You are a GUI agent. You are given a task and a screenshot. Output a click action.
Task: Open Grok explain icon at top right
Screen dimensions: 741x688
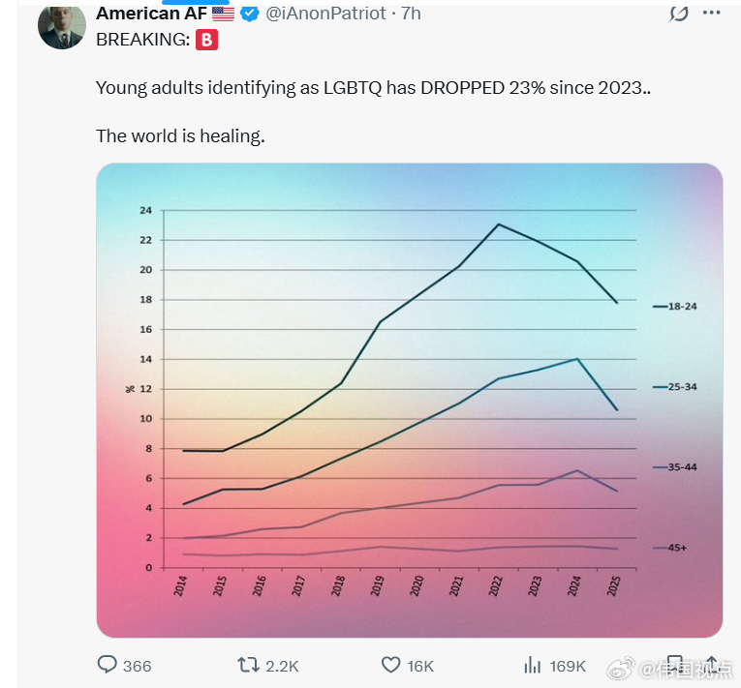pyautogui.click(x=679, y=14)
